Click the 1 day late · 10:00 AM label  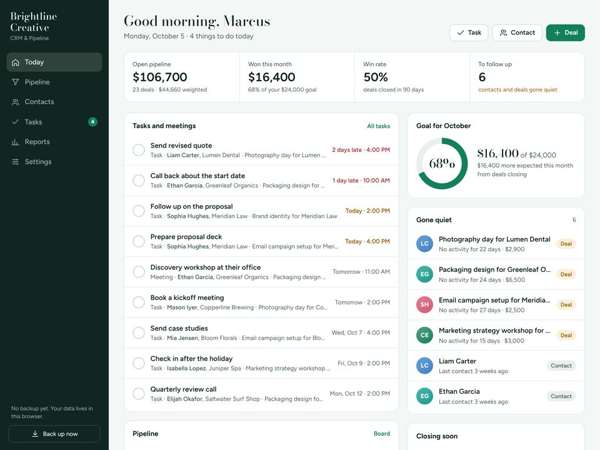(x=361, y=180)
